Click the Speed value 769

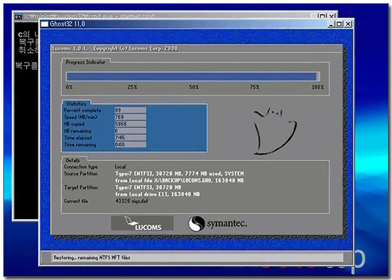pos(130,117)
